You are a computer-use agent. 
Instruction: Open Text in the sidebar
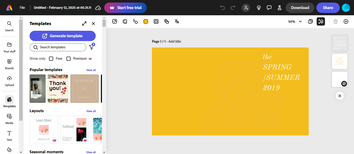click(9, 136)
